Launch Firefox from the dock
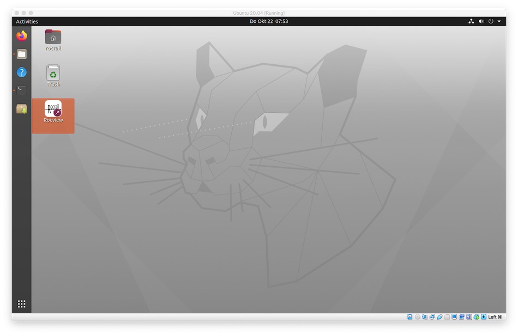 pyautogui.click(x=22, y=36)
